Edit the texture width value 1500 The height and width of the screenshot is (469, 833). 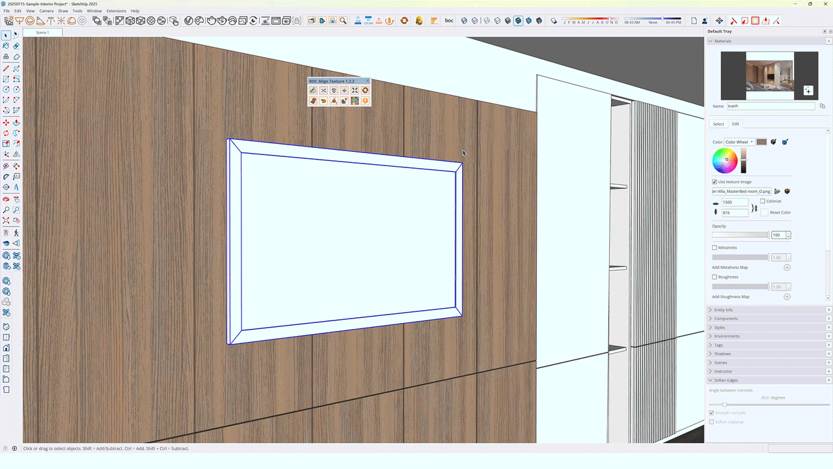coord(734,203)
